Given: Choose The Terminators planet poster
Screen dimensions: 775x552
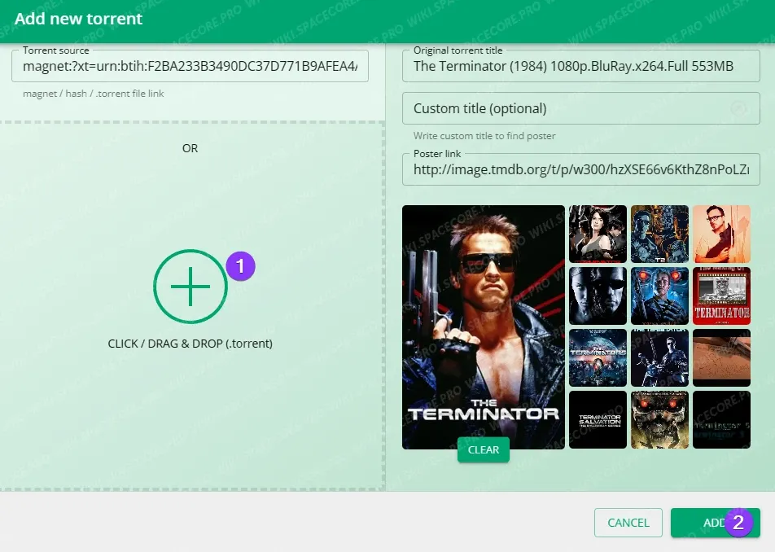Looking at the screenshot, I should 598,357.
